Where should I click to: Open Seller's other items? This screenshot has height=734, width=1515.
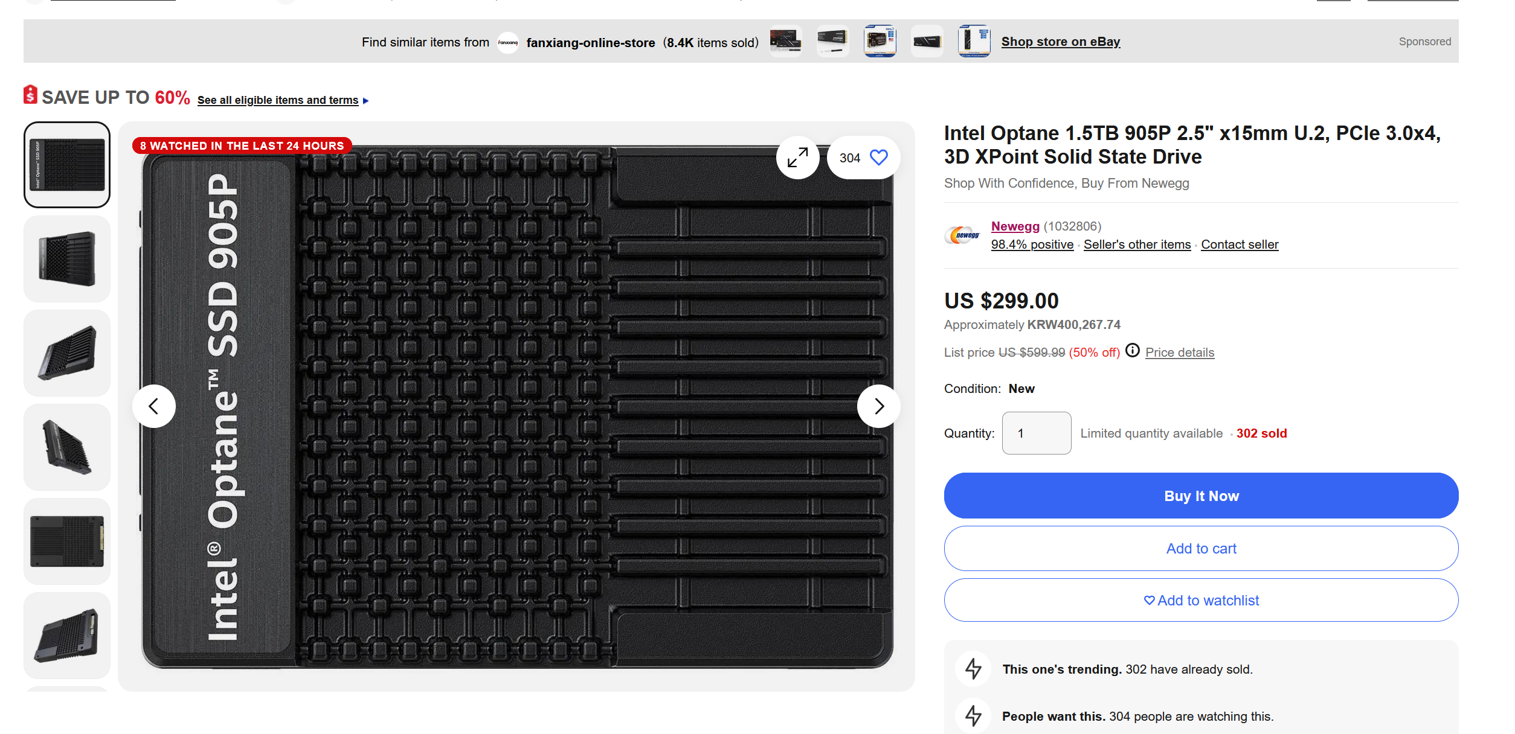(1137, 244)
